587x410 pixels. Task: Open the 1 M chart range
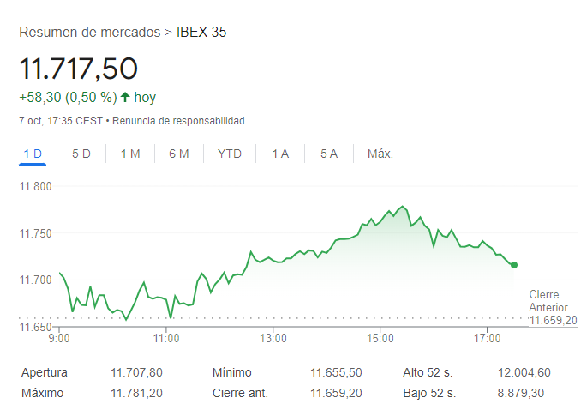click(x=130, y=154)
